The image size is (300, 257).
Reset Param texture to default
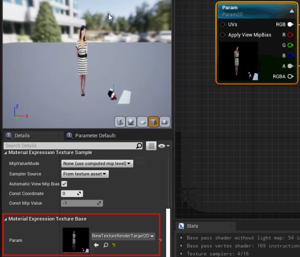click(x=114, y=245)
